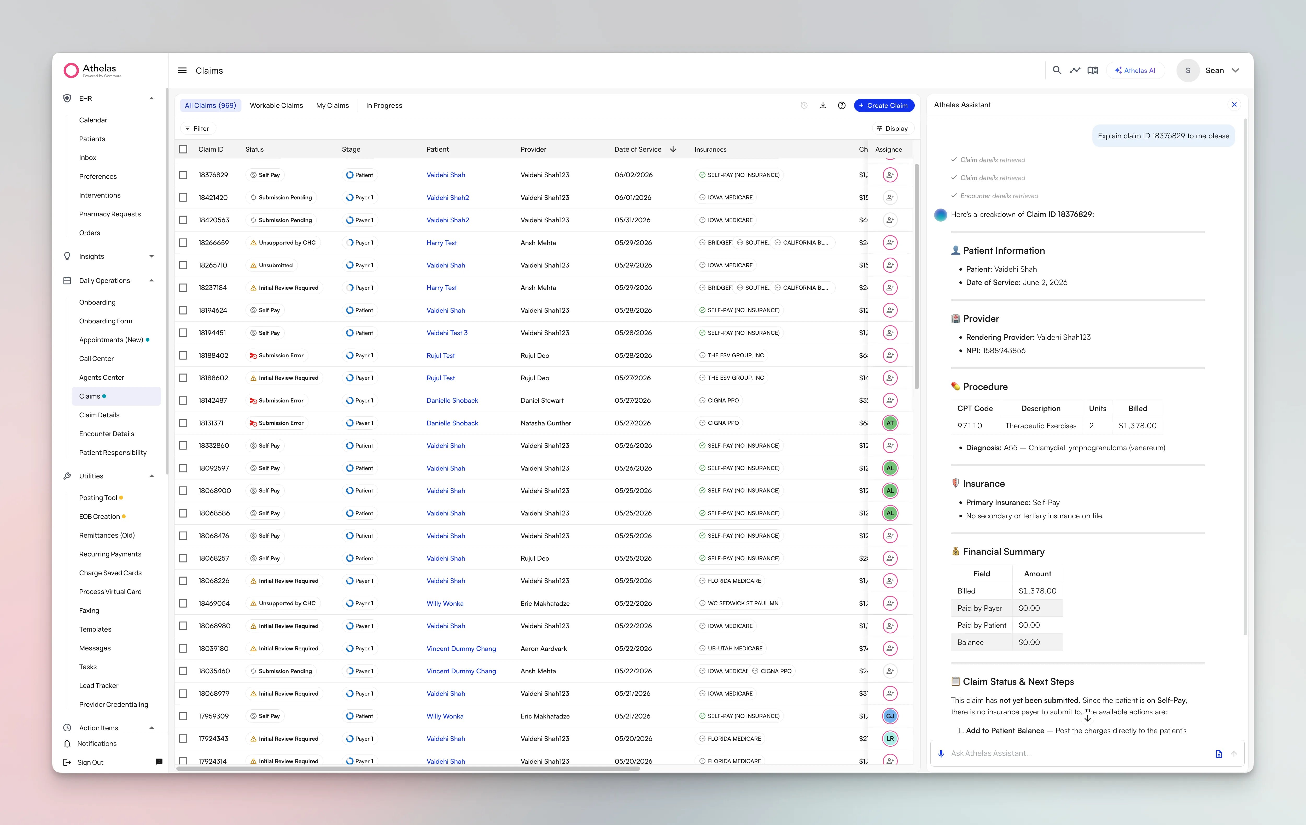Open Calendar in the sidebar
The width and height of the screenshot is (1306, 825).
93,120
